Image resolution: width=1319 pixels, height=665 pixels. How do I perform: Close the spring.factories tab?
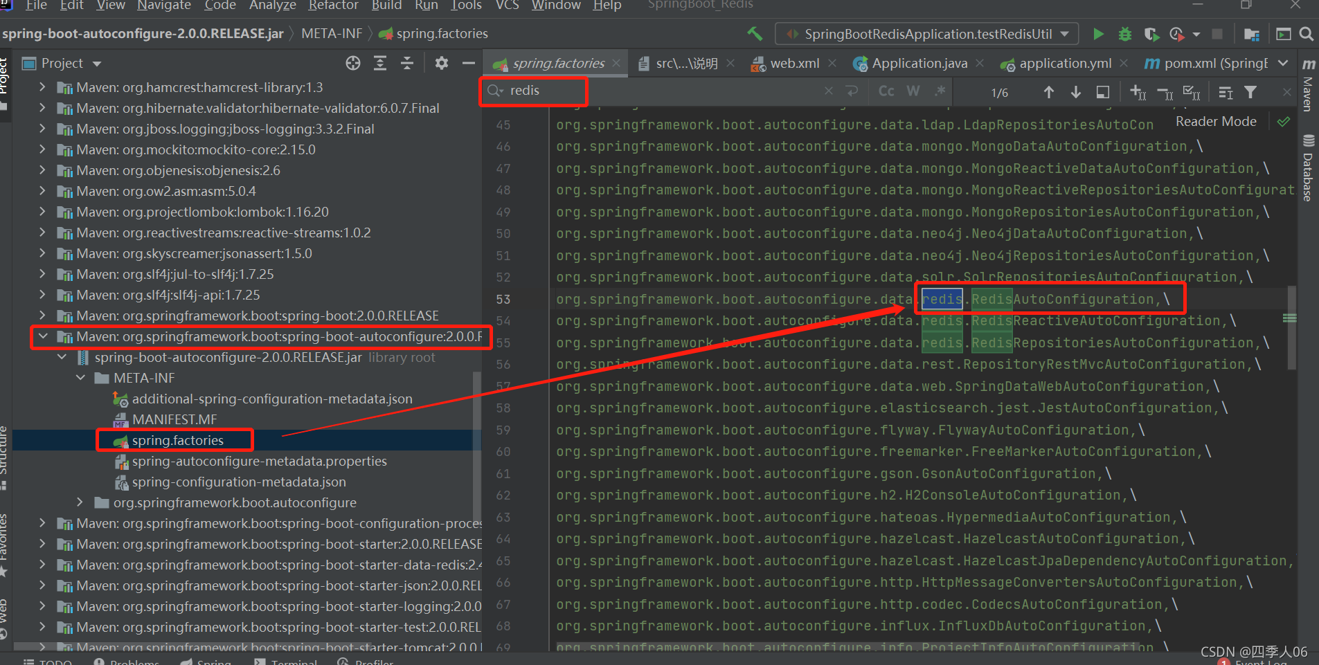pyautogui.click(x=616, y=63)
